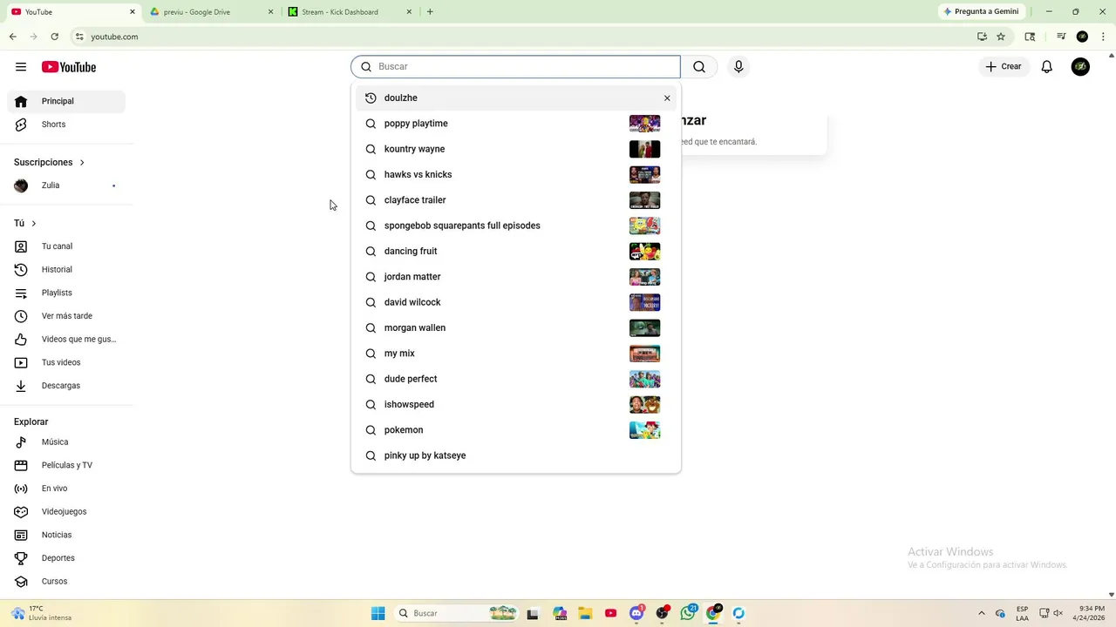Switch to Stream - Kick Dashboard tab

(x=349, y=12)
